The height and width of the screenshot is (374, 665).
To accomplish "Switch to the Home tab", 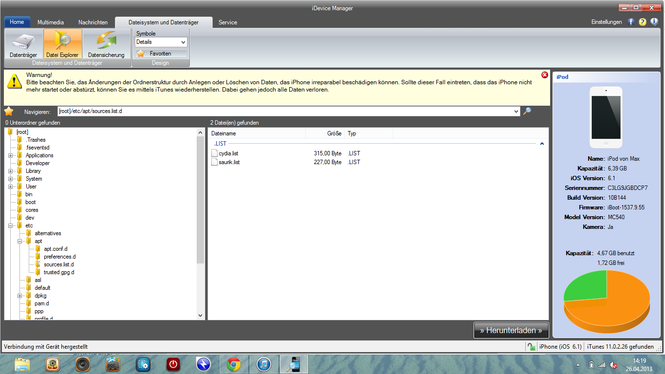I will [17, 22].
